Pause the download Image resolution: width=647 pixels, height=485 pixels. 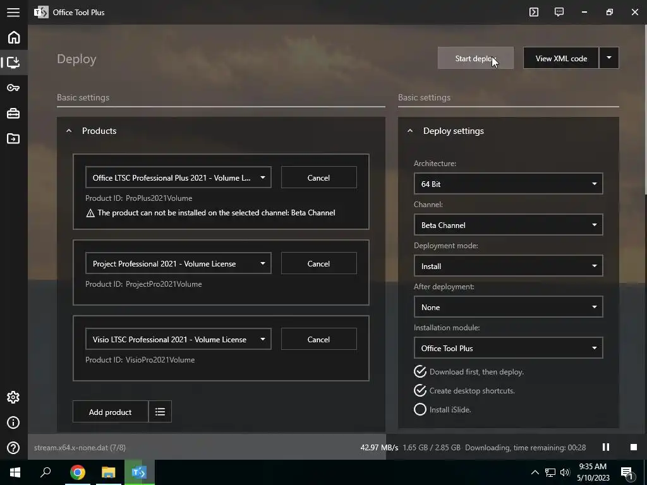[x=606, y=448]
